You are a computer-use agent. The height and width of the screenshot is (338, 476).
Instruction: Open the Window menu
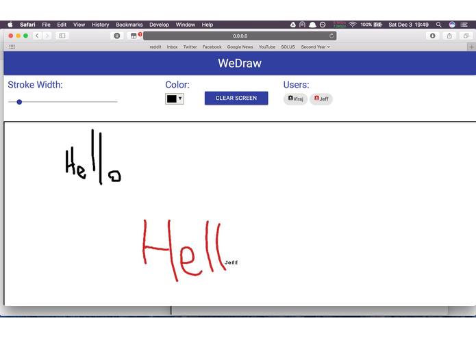pyautogui.click(x=185, y=25)
